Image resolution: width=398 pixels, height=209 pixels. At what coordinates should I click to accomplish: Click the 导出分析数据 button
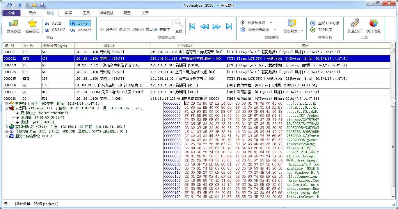pos(255,30)
